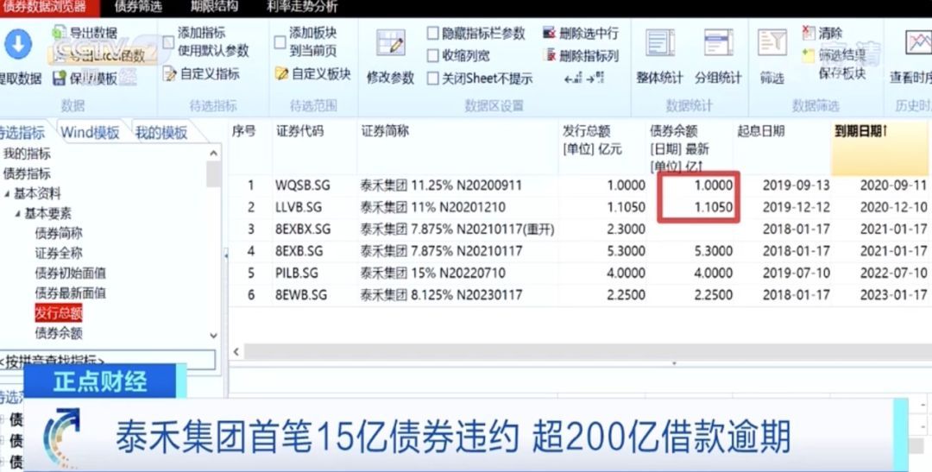Click 删除选中行 icon
The height and width of the screenshot is (472, 932).
pyautogui.click(x=549, y=34)
